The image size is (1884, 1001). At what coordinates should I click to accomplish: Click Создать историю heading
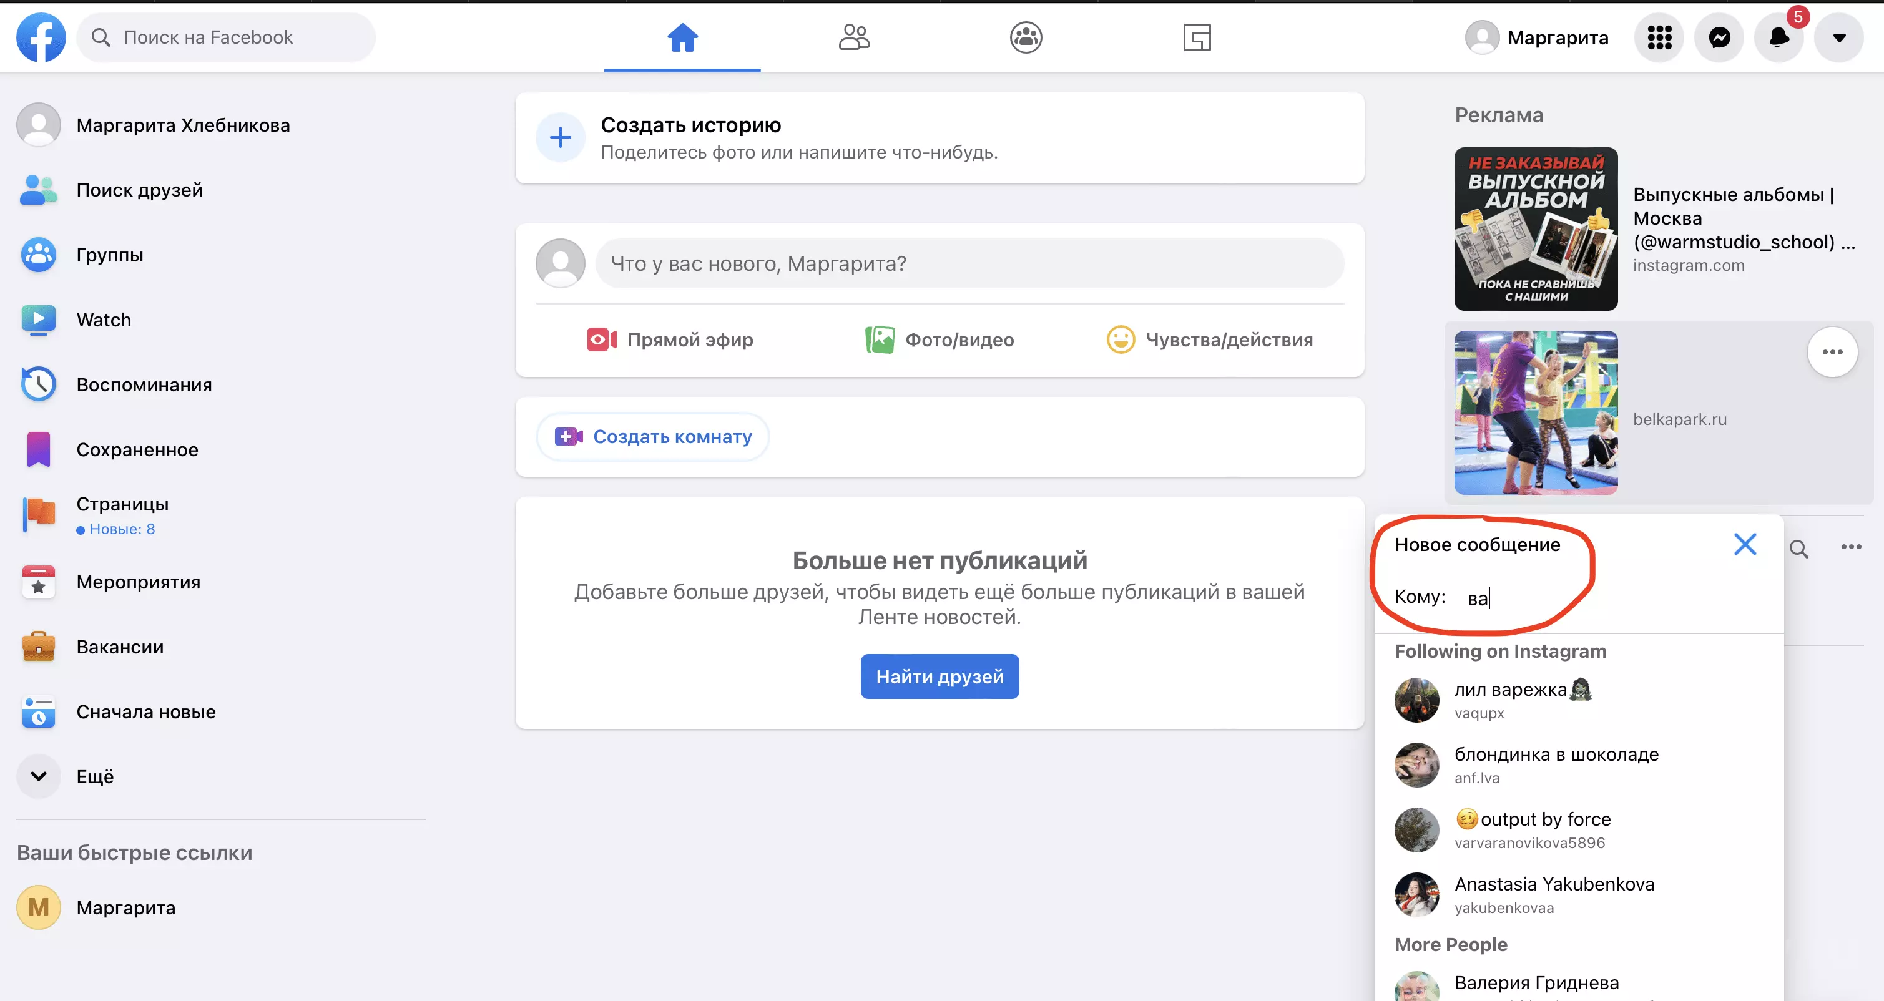690,125
